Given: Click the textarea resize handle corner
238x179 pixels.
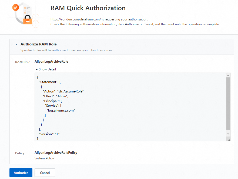Looking at the screenshot, I should 229,140.
